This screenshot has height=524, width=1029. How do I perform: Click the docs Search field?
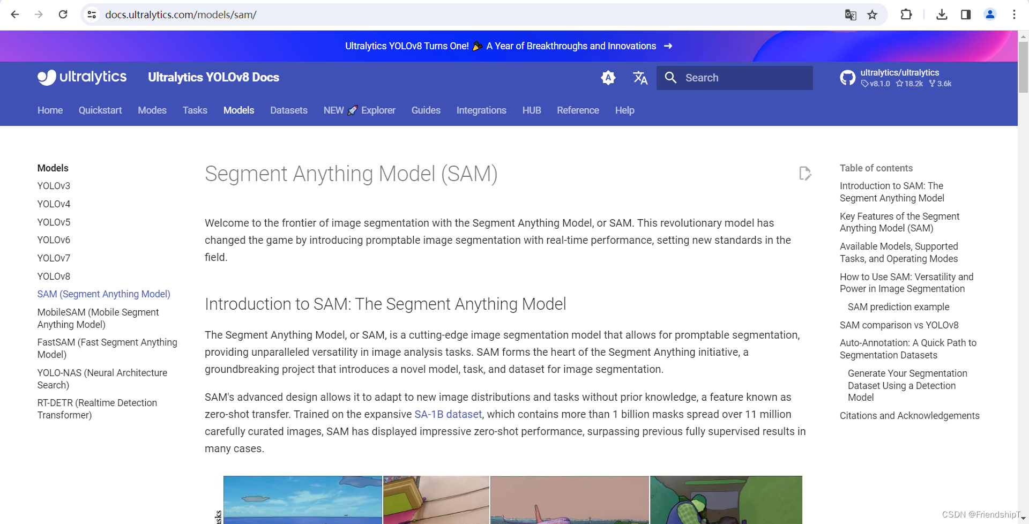coord(735,78)
